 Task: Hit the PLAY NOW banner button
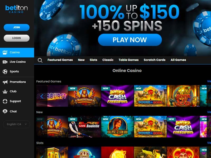(130, 40)
